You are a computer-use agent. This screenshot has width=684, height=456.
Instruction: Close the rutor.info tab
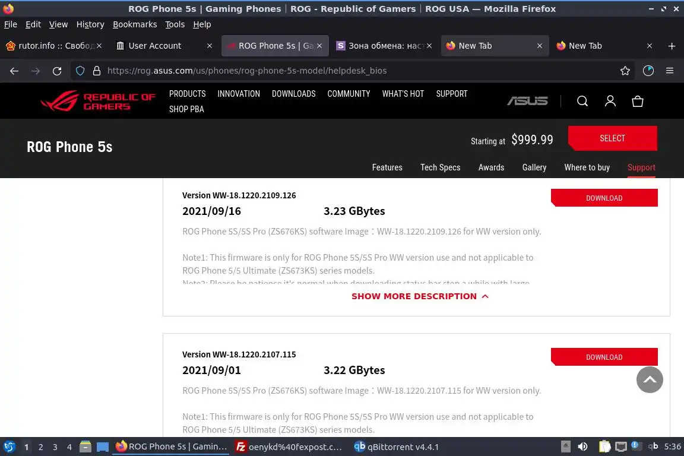pos(99,46)
